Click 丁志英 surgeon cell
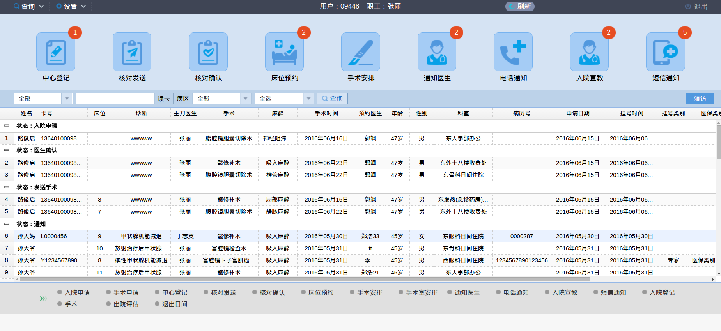This screenshot has width=721, height=331. [x=185, y=236]
